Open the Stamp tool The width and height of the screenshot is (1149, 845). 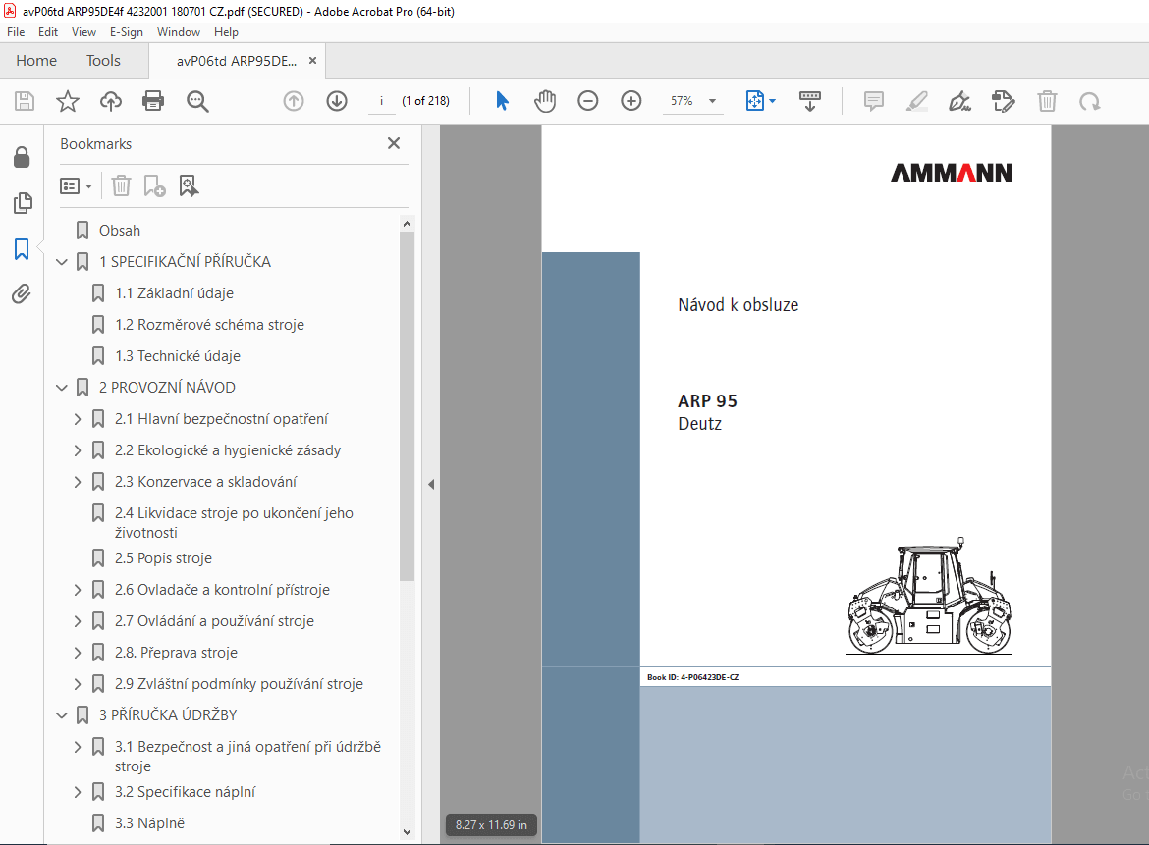click(x=1003, y=100)
